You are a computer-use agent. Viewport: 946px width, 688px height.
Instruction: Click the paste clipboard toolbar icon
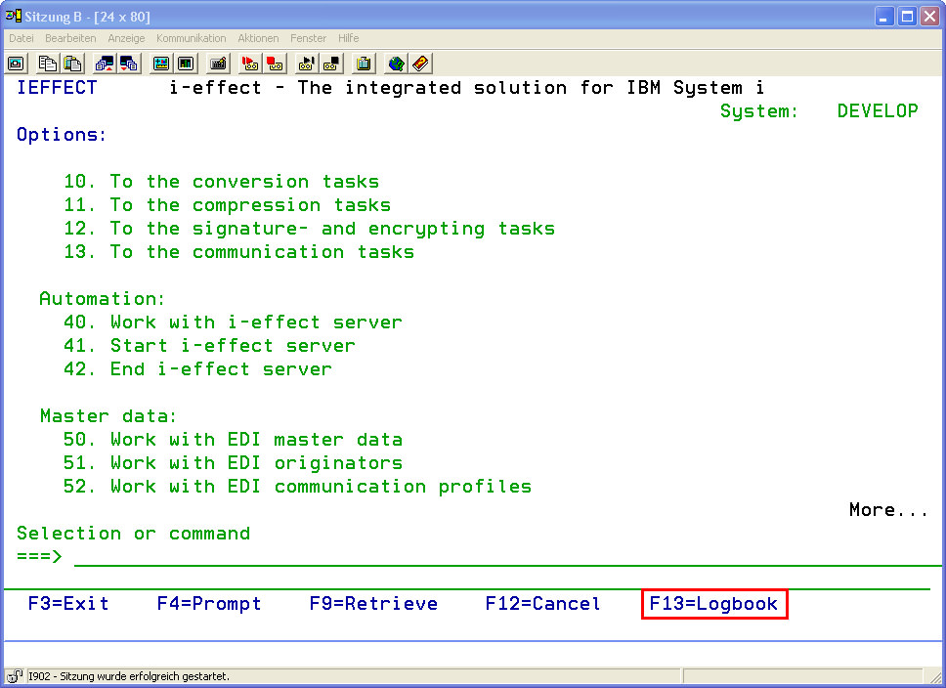72,64
